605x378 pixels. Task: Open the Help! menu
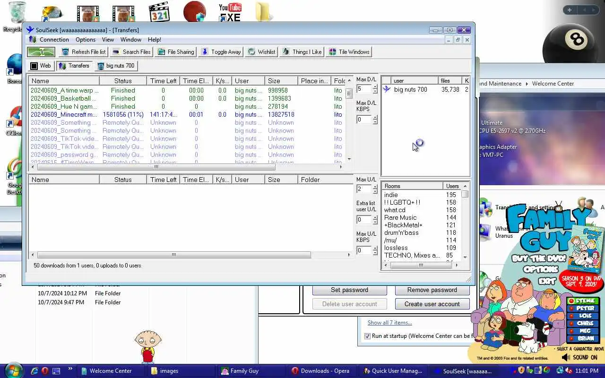tap(155, 40)
